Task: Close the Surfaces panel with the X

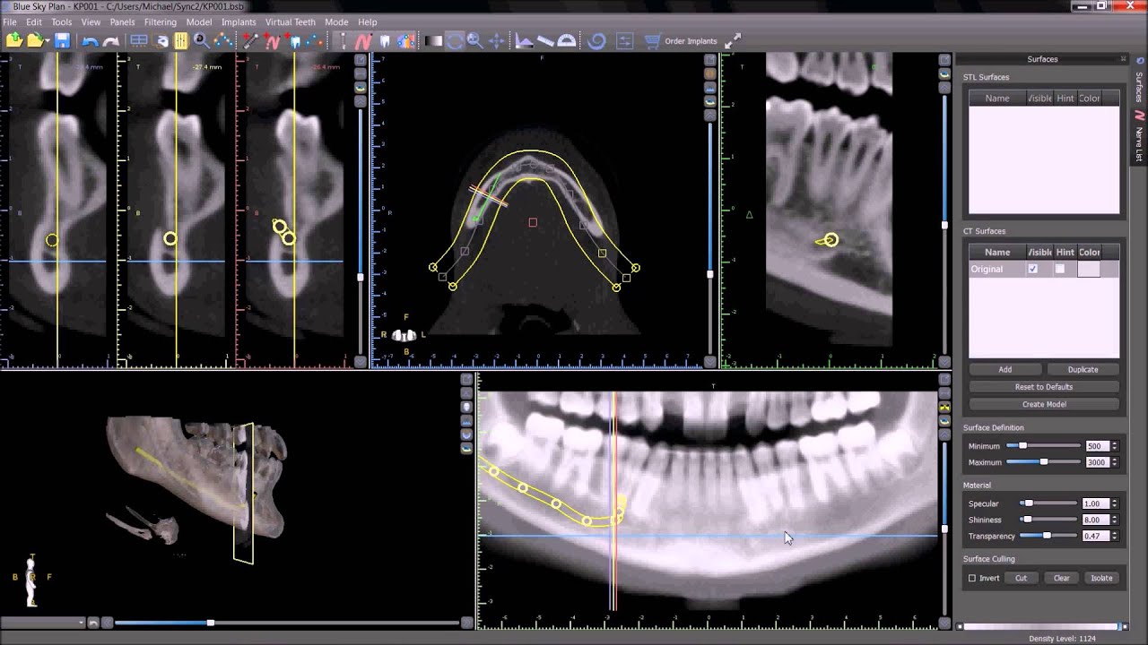Action: [1124, 59]
